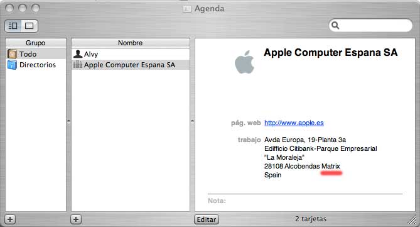420x227 pixels.
Task: Close the Agenda window
Action: click(x=9, y=8)
